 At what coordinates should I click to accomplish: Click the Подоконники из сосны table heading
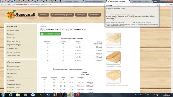(72, 39)
